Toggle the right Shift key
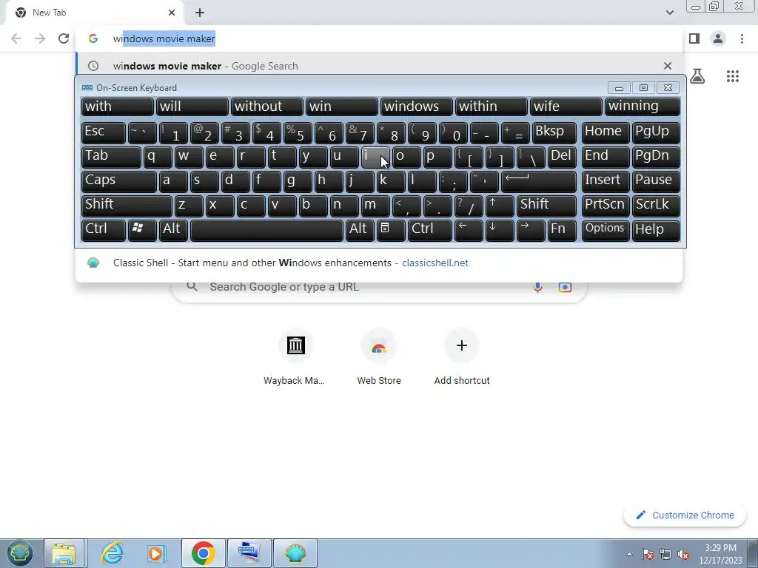 546,206
